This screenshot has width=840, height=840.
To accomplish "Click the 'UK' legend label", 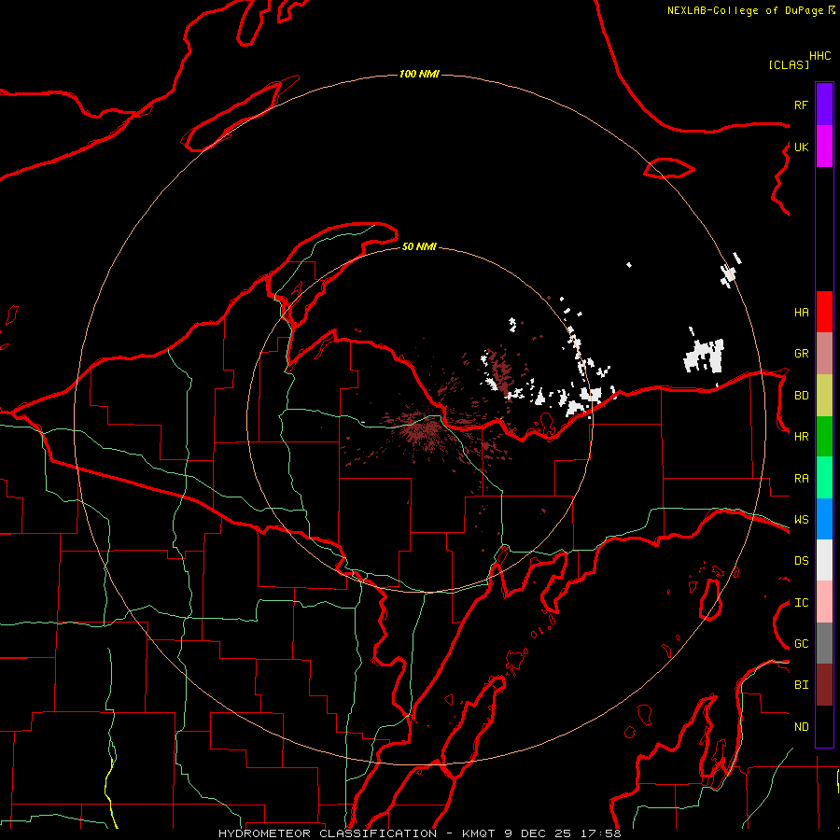I will pyautogui.click(x=801, y=147).
